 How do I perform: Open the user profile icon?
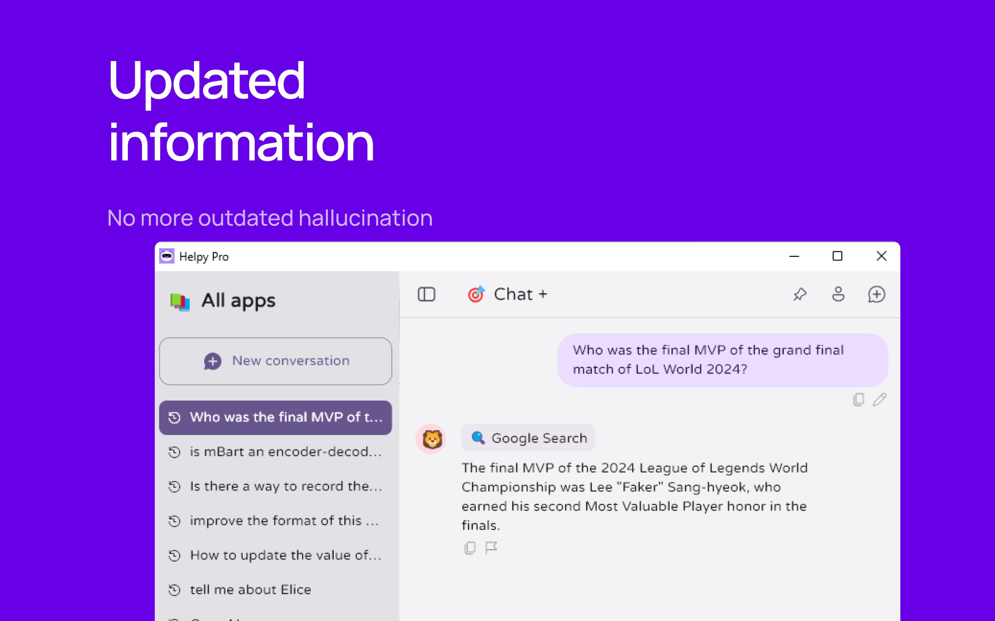(838, 294)
